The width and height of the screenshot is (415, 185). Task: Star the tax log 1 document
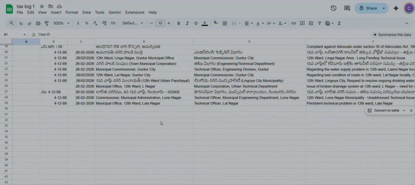[x=42, y=6]
